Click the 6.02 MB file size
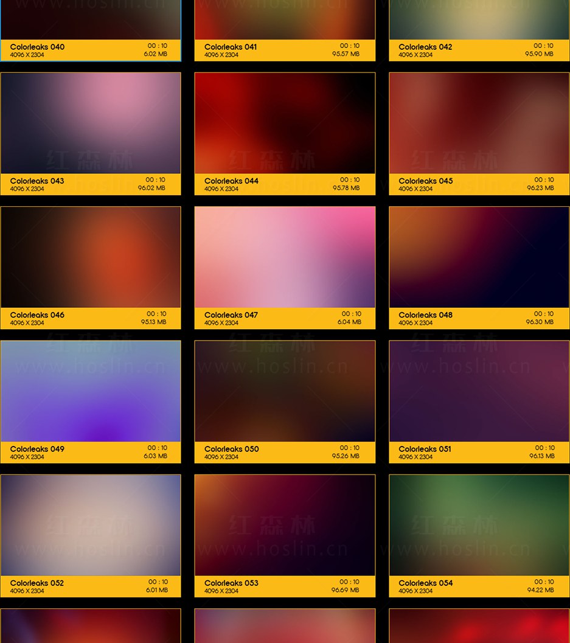 (x=155, y=54)
